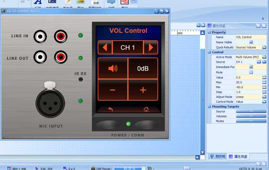Select next channel with right arrow
Viewport: 269px width, 170px height.
[x=151, y=47]
